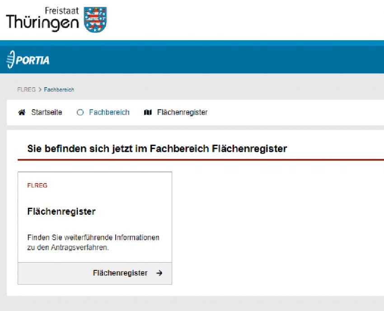Click the Flächenregister information card
The image size is (384, 311).
[x=95, y=221]
